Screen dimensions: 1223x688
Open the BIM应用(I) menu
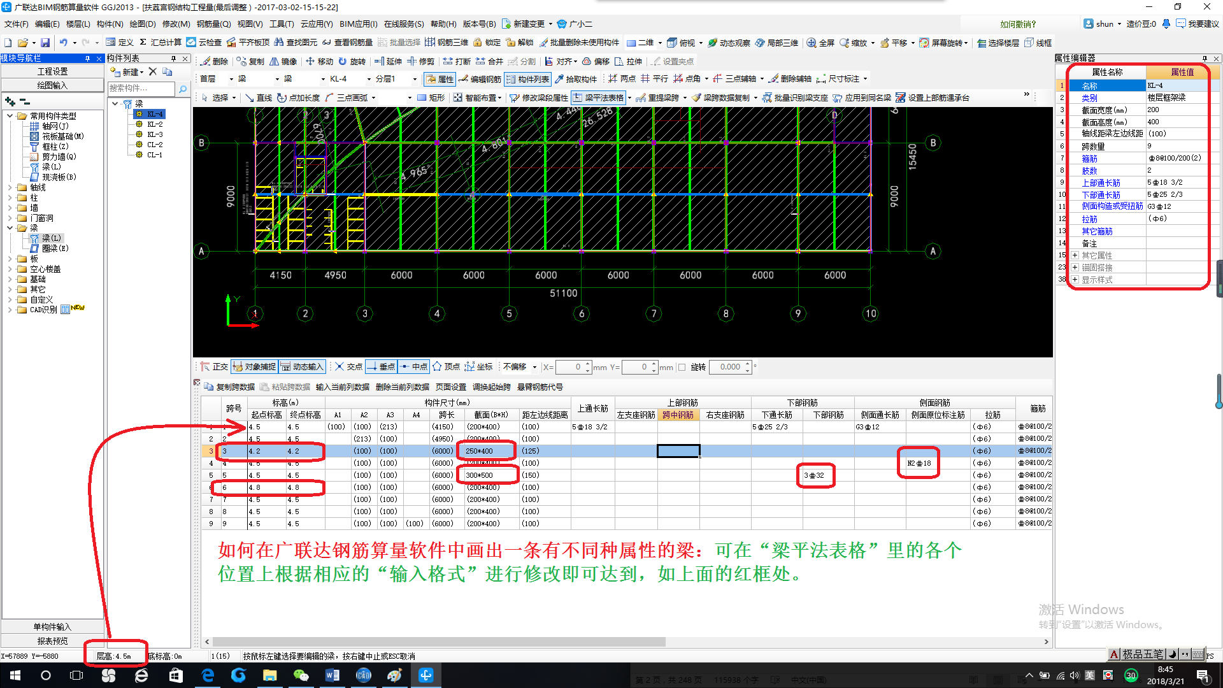pos(358,24)
